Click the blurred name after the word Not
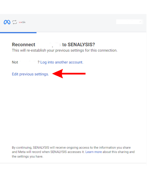147x179 pixels. coord(29,62)
